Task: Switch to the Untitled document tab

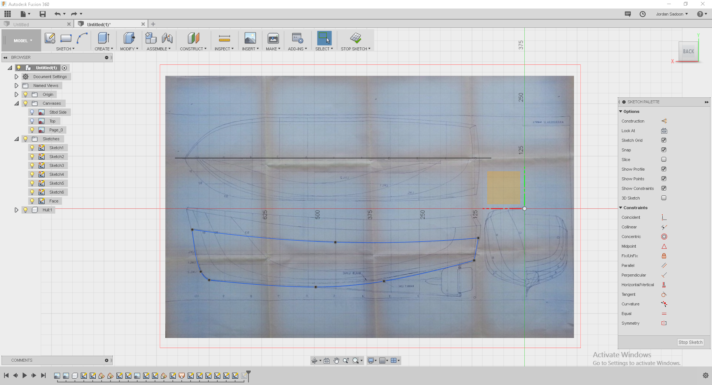Action: click(21, 24)
